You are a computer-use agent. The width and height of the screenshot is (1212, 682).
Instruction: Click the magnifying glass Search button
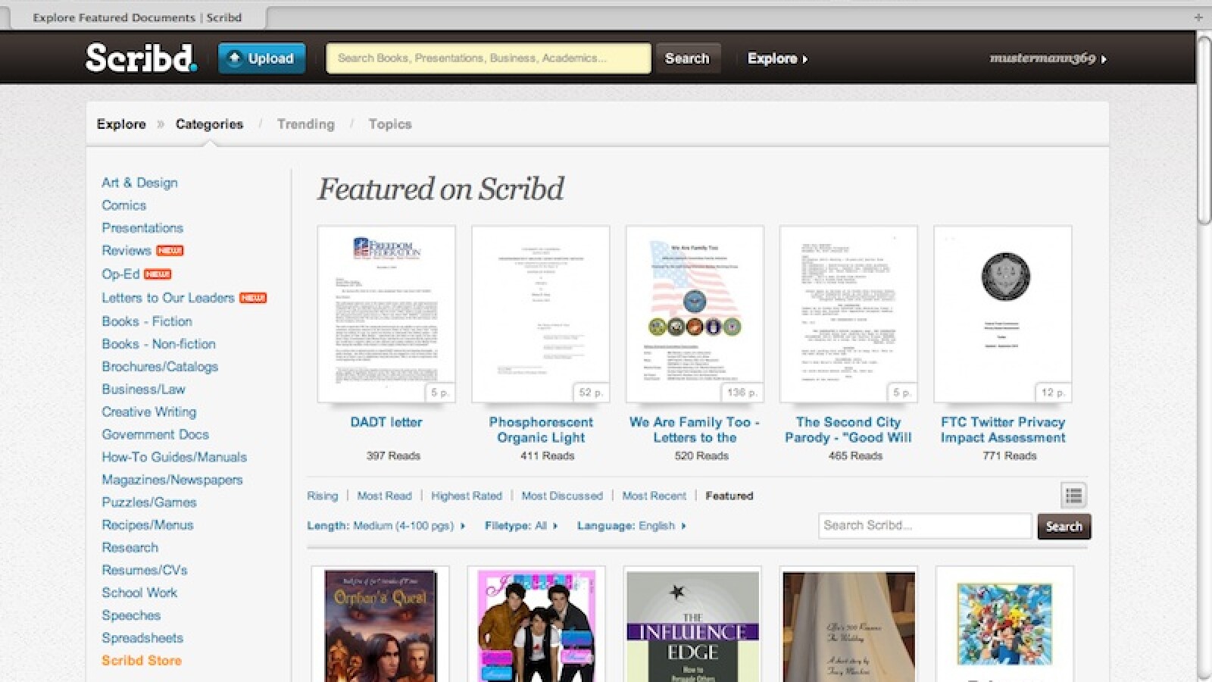tap(688, 58)
